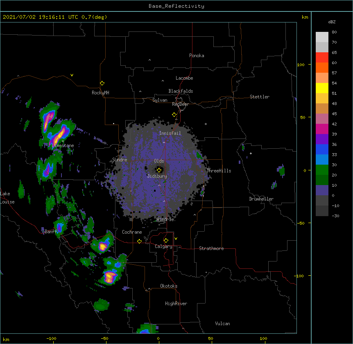Click the Airdrie label

(165, 219)
